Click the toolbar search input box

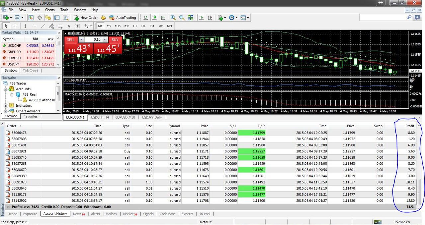pos(387,18)
